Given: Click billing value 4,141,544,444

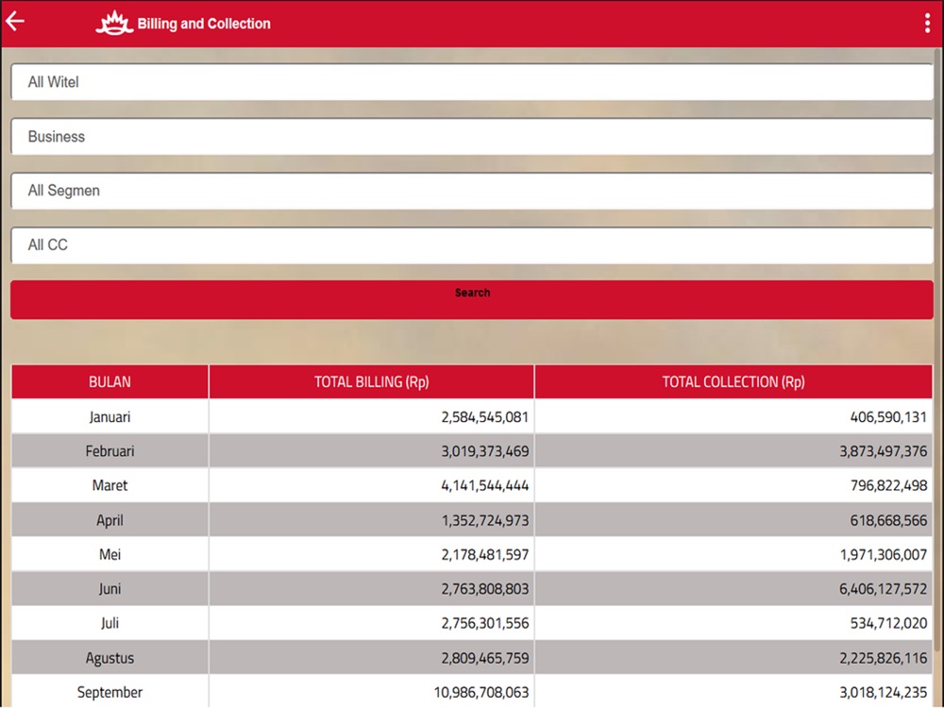Looking at the screenshot, I should point(484,485).
